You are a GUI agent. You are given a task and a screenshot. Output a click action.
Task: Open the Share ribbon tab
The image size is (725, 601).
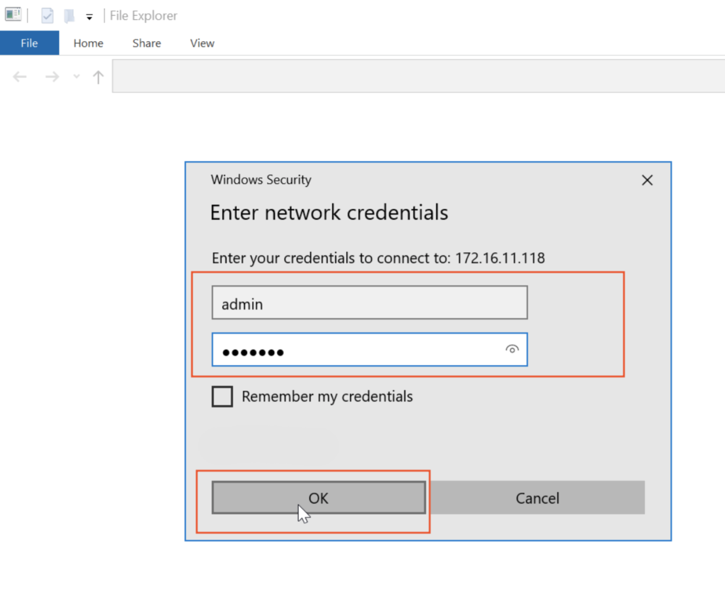146,43
